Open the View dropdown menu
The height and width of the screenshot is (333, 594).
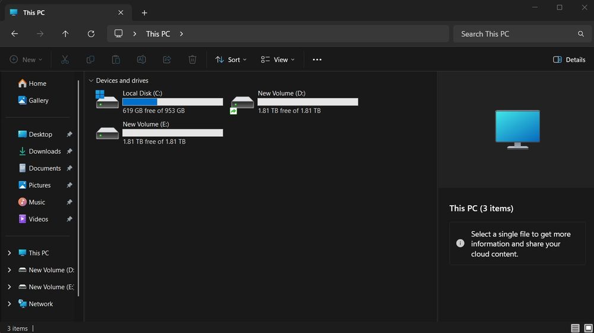click(x=277, y=59)
